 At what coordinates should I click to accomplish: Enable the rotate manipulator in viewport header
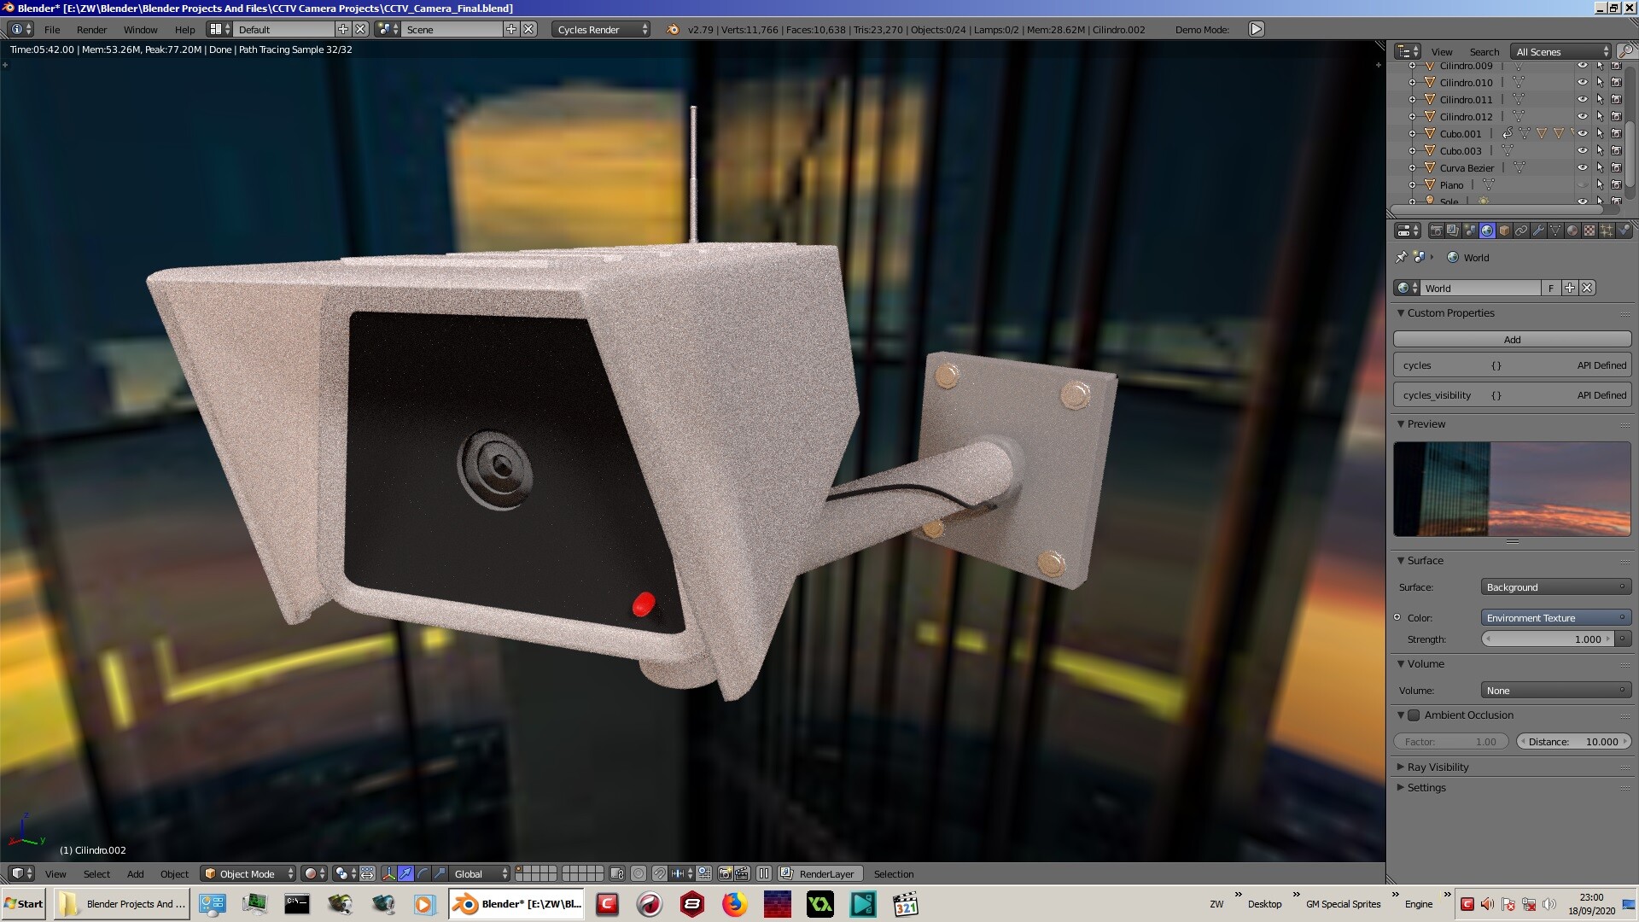click(423, 874)
